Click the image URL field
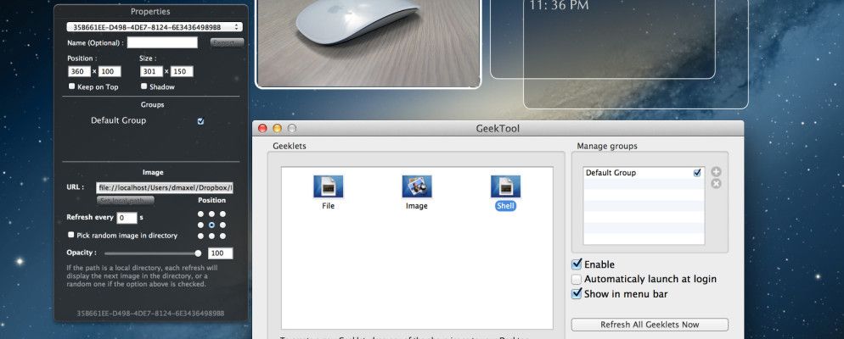 point(165,187)
